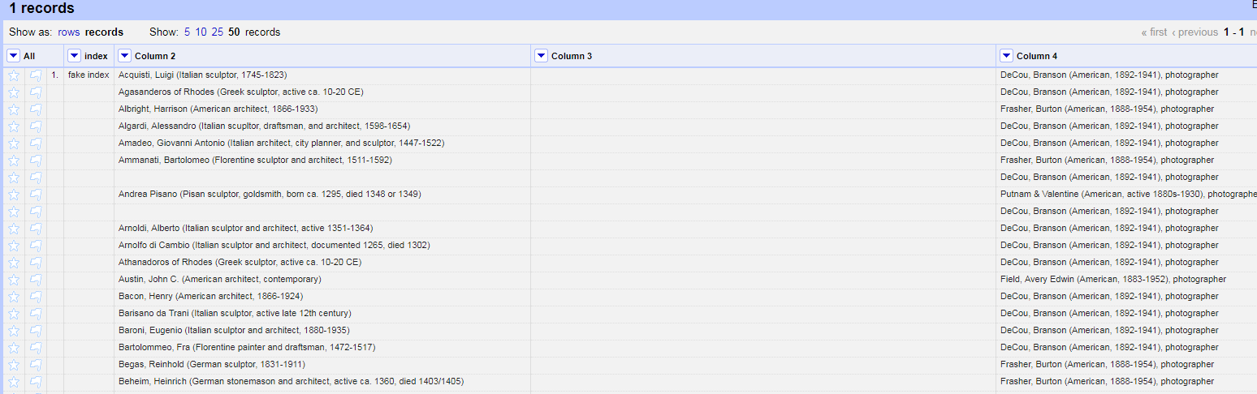Star the Begas, Reinhold row
The height and width of the screenshot is (394, 1257).
click(x=14, y=365)
